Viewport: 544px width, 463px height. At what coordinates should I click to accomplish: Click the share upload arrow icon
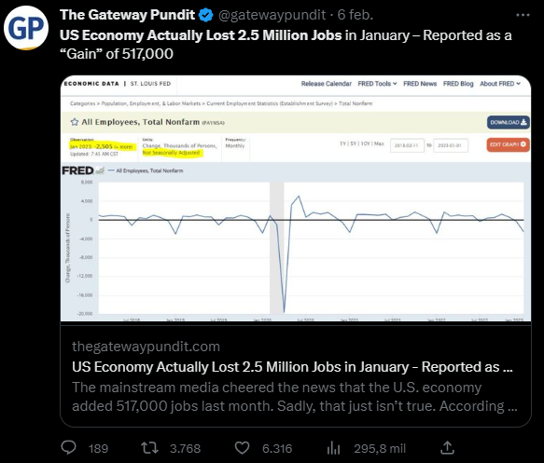(447, 447)
